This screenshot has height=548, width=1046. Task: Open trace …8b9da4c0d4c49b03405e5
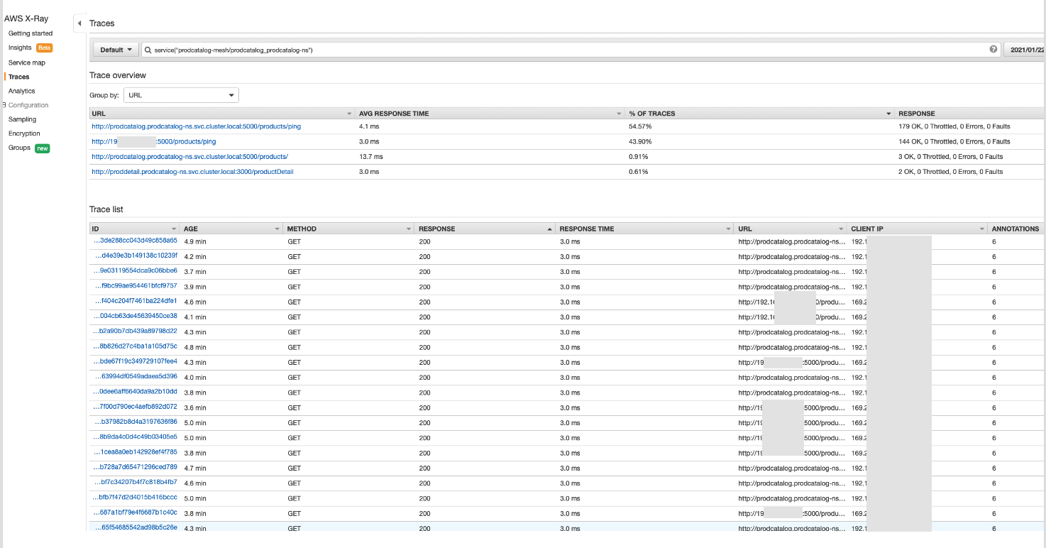[x=136, y=437]
